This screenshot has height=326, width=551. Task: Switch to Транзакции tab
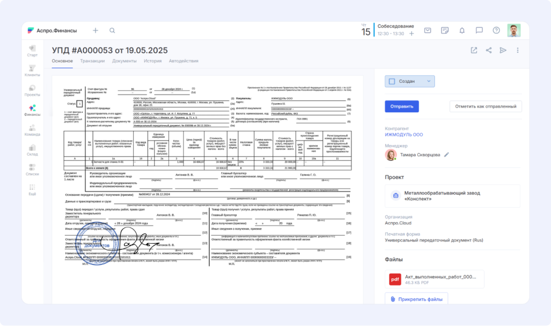point(92,61)
